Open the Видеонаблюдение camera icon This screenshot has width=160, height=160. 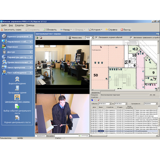point(17,79)
